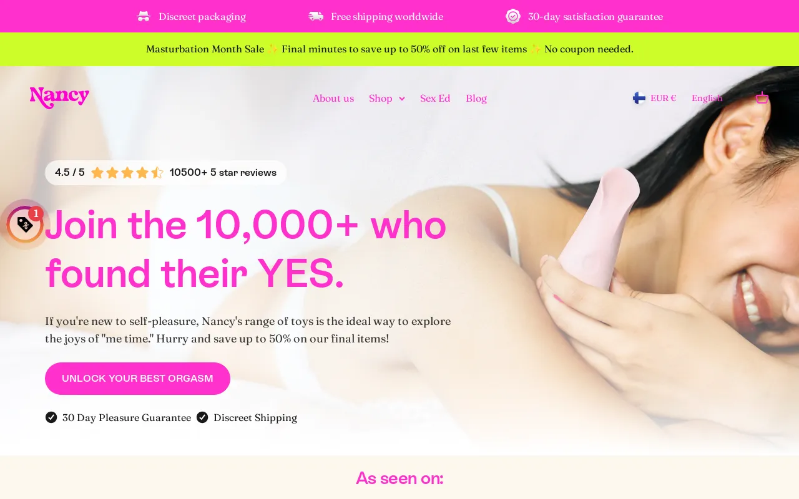Open the Blog link

click(476, 98)
